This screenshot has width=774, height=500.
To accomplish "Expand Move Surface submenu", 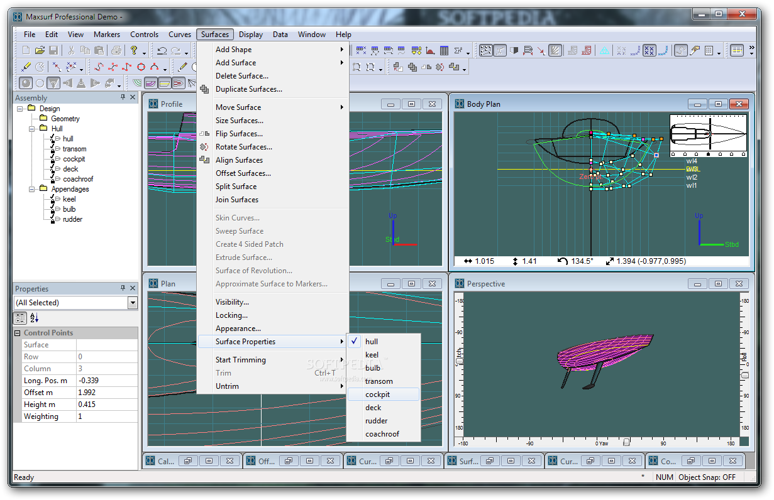I will (273, 107).
